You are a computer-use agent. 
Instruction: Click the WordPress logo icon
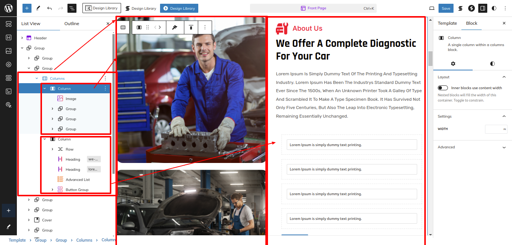pyautogui.click(x=8, y=8)
